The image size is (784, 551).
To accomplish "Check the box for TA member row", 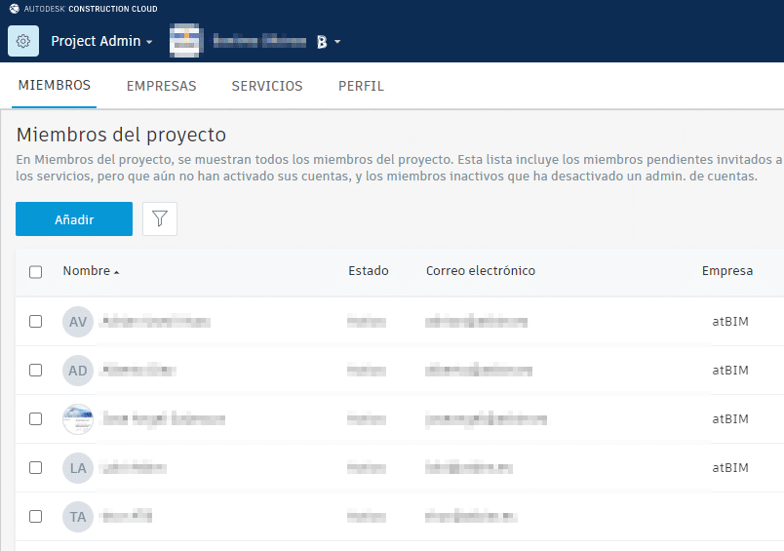I will pos(35,516).
